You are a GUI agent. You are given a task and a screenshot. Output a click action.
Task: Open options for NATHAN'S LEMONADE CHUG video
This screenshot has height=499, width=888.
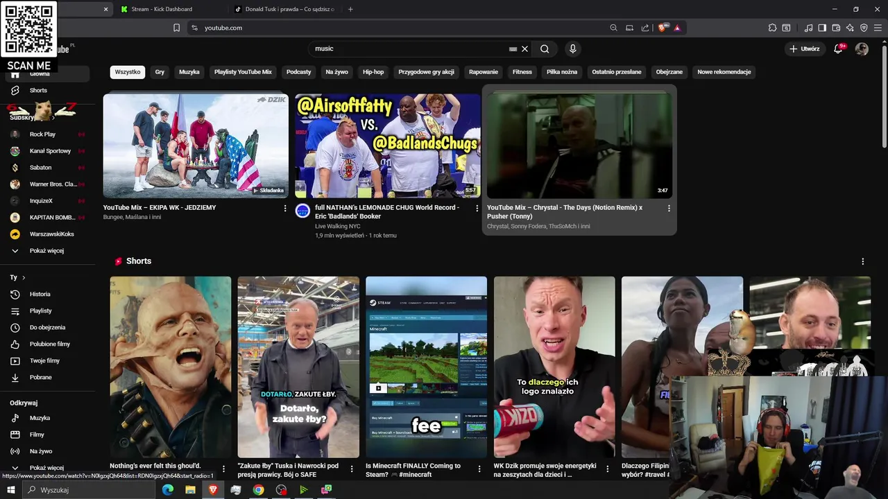coord(477,208)
